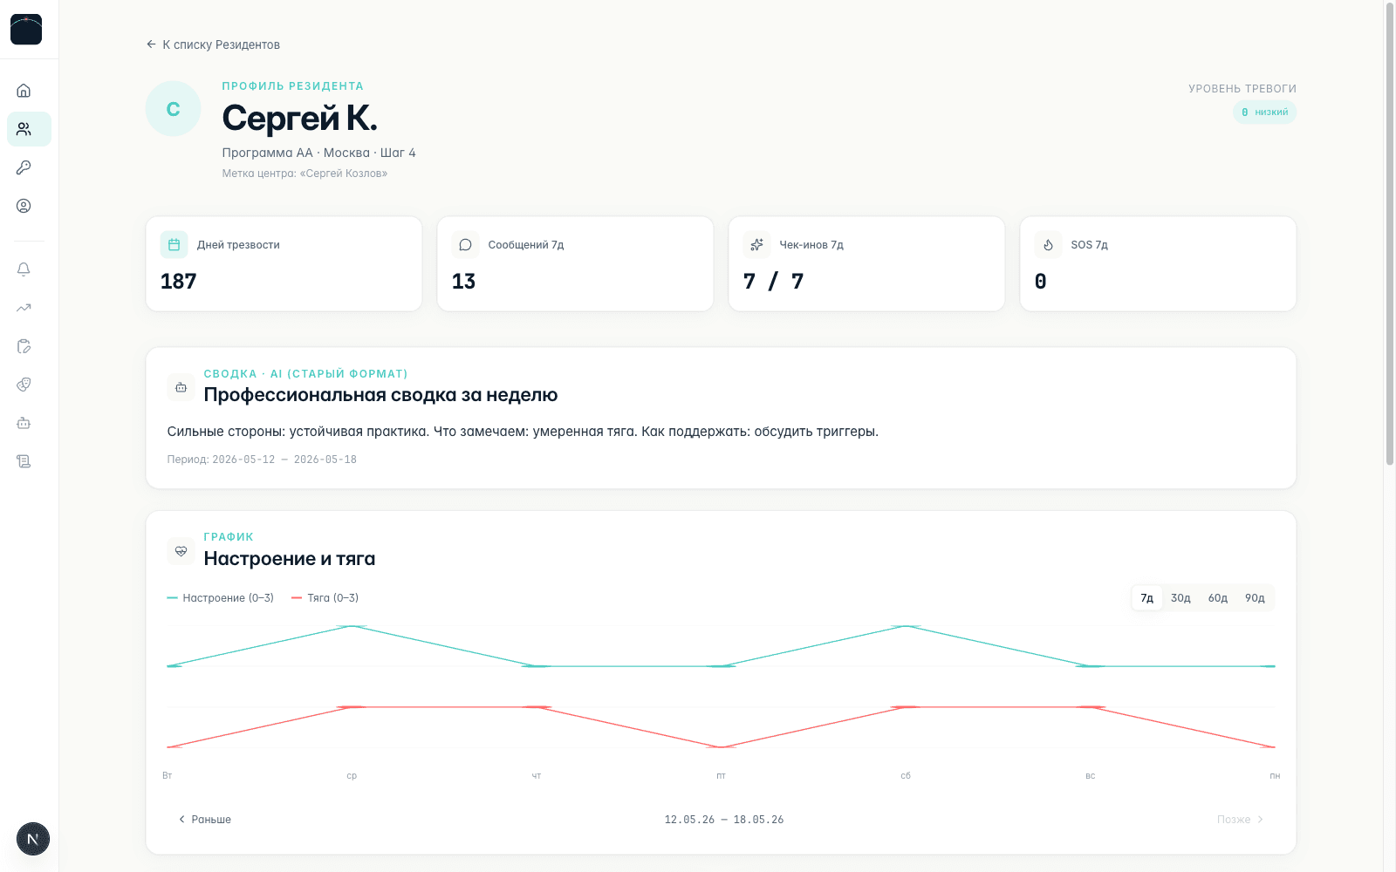Select the 7д chart range tab
Image resolution: width=1396 pixels, height=872 pixels.
(x=1146, y=598)
